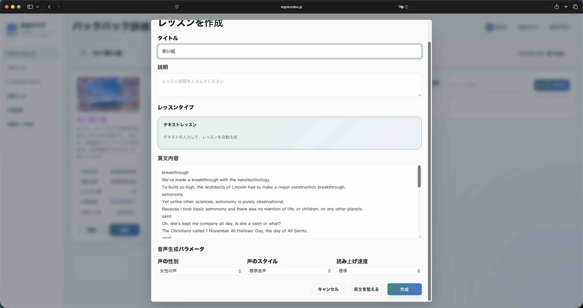Click the 説明 description textarea

[x=290, y=85]
